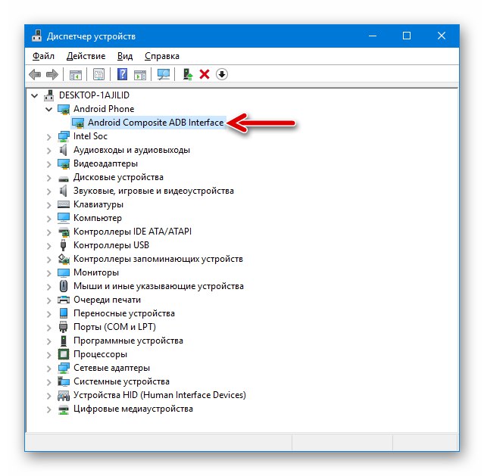Expand Контроллеры IDE ATA/ATAPI
484x476 pixels.
[x=48, y=232]
